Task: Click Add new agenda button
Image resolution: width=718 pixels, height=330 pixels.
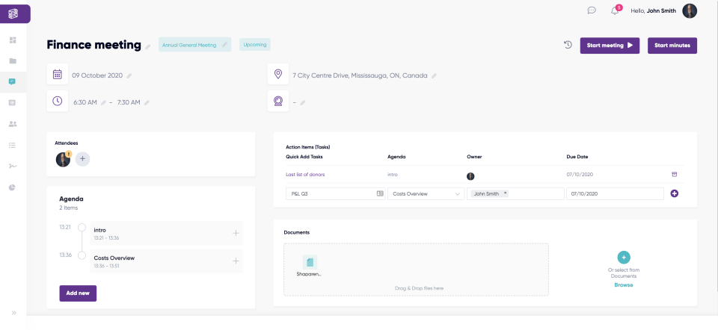Action: [78, 293]
